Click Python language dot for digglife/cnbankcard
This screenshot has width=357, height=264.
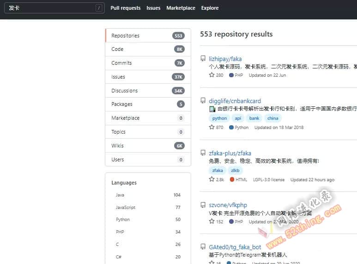231,127
